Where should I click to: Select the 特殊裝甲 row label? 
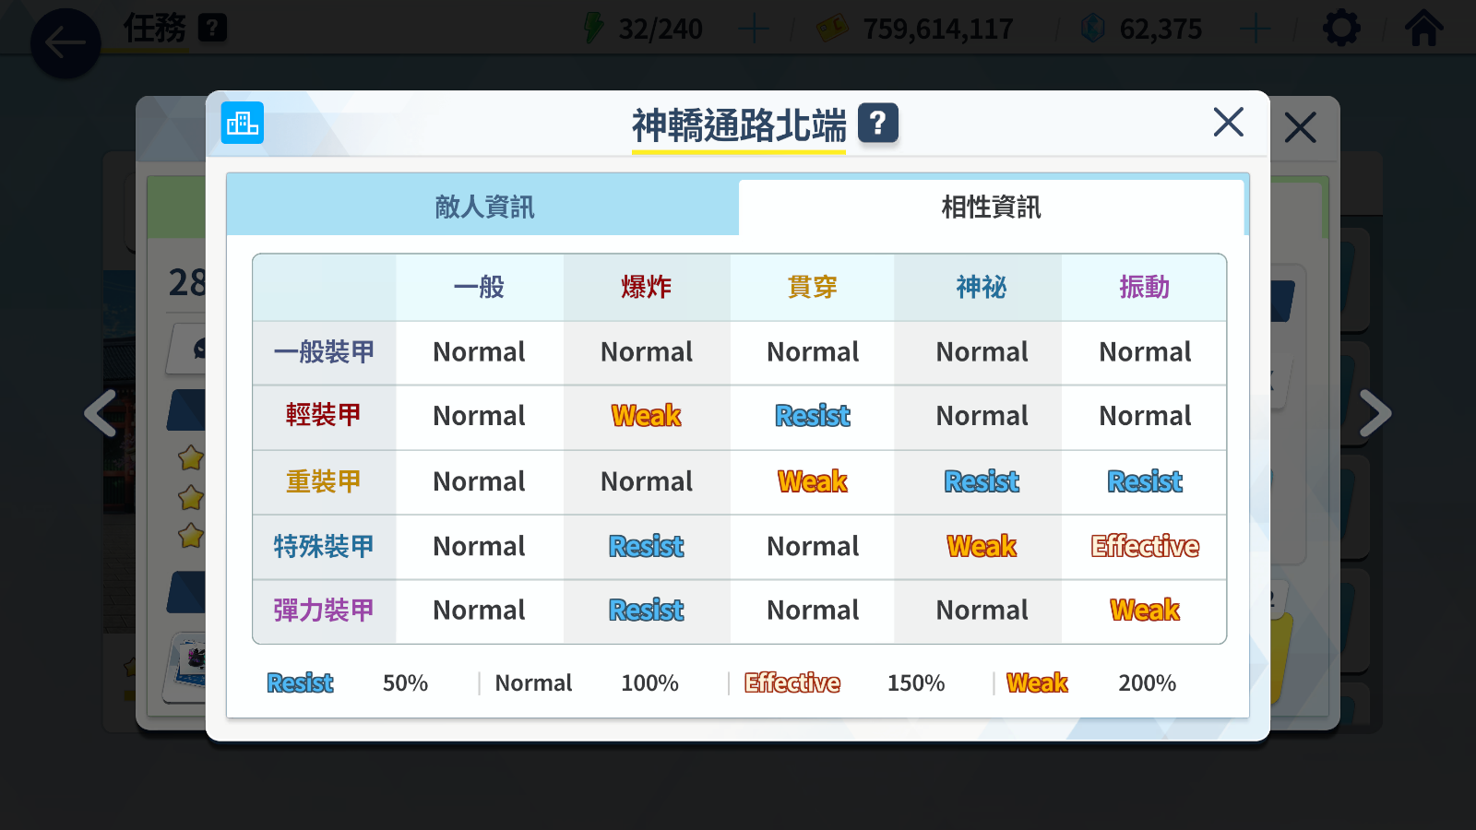click(x=324, y=547)
